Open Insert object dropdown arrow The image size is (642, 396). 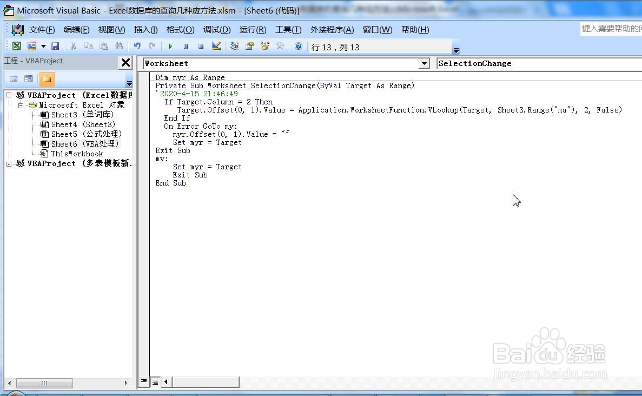tap(43, 47)
